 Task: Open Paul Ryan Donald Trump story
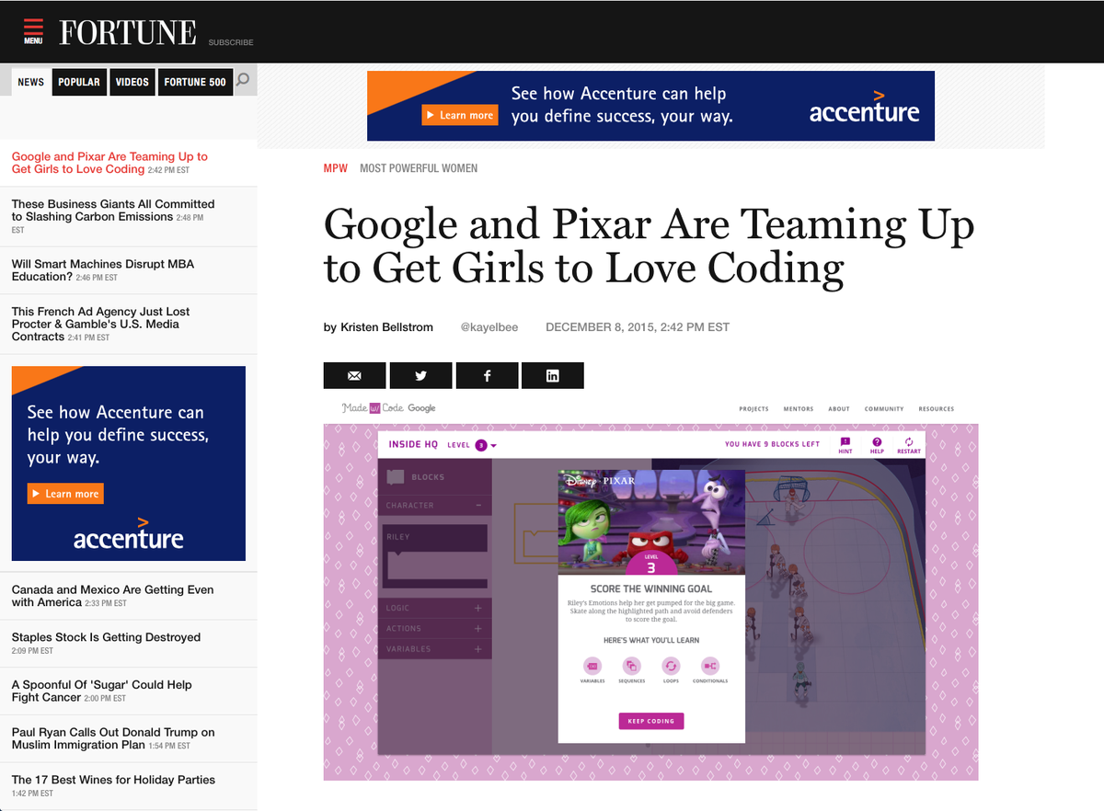pos(113,738)
